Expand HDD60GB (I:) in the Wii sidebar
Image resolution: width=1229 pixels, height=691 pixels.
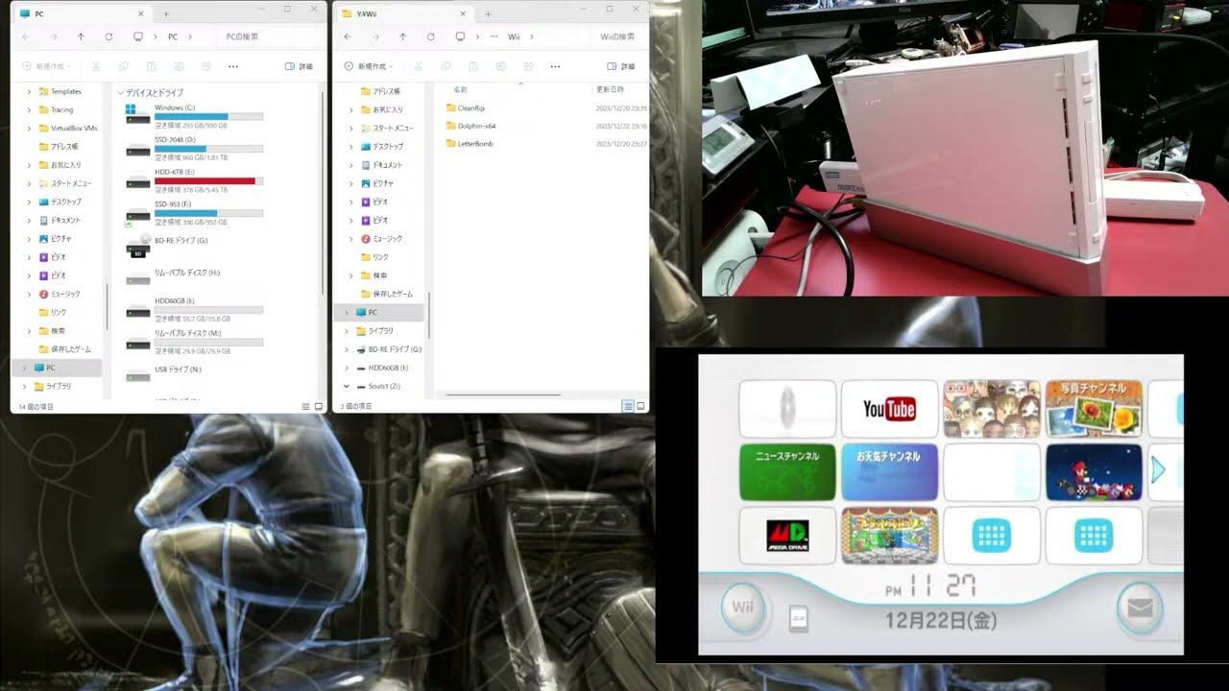[x=347, y=368]
